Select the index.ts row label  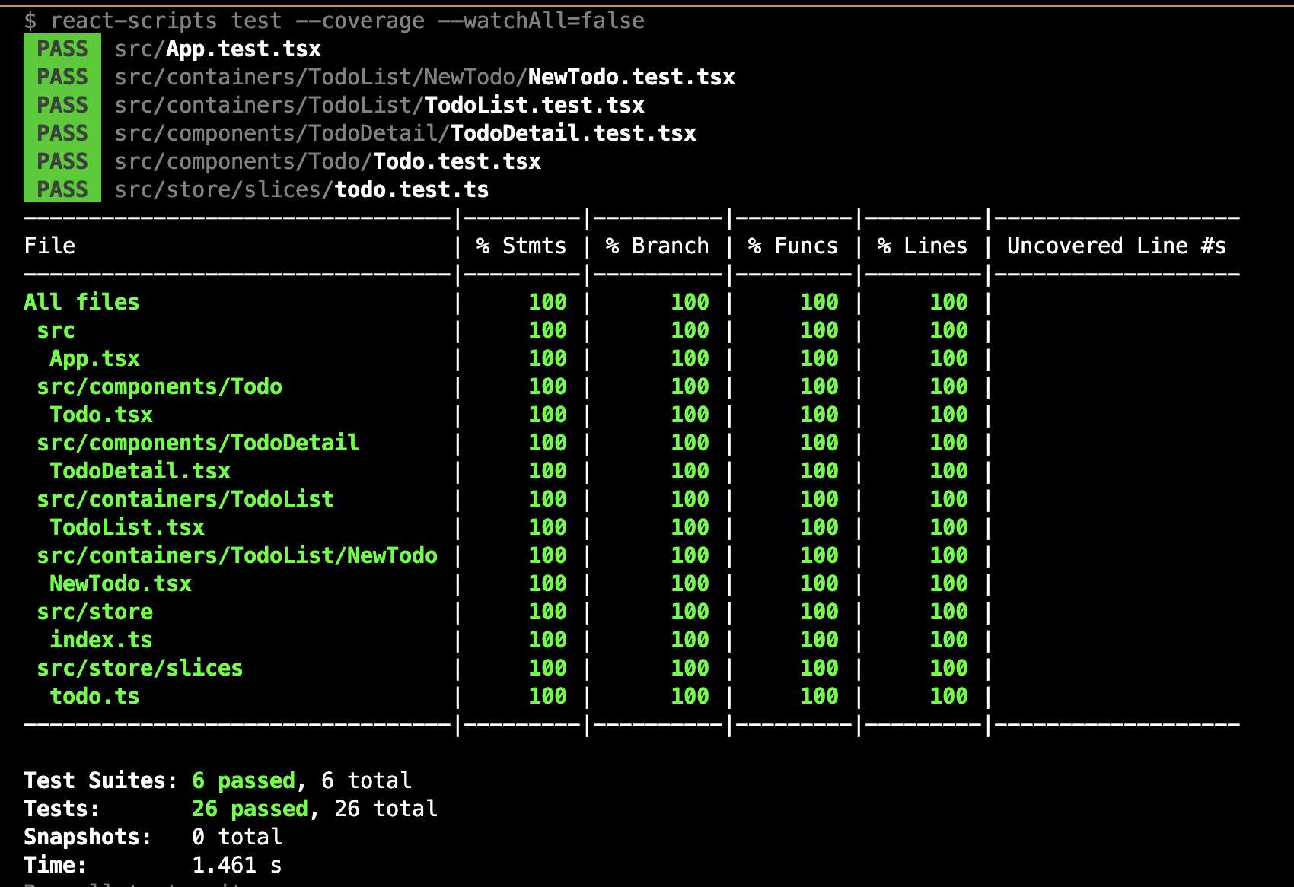(101, 640)
